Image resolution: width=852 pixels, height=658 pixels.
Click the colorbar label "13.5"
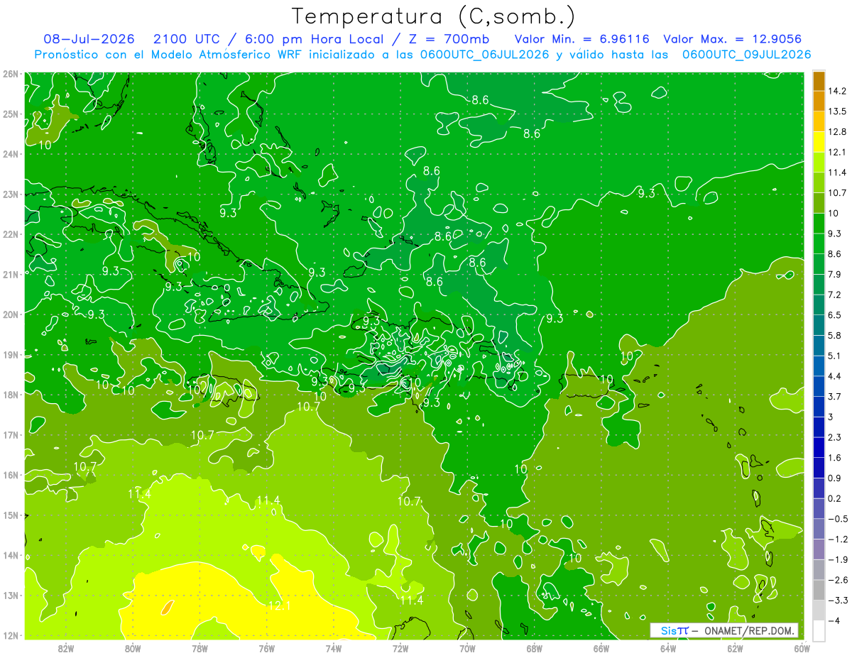pos(837,111)
